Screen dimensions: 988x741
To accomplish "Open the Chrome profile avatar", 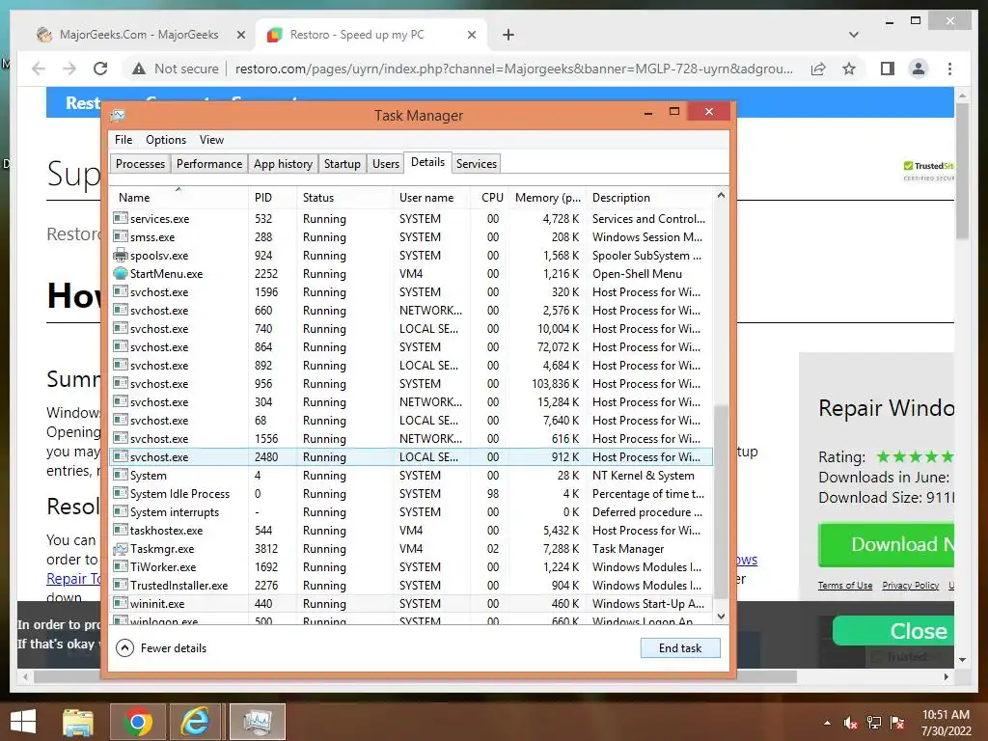I will click(x=919, y=69).
